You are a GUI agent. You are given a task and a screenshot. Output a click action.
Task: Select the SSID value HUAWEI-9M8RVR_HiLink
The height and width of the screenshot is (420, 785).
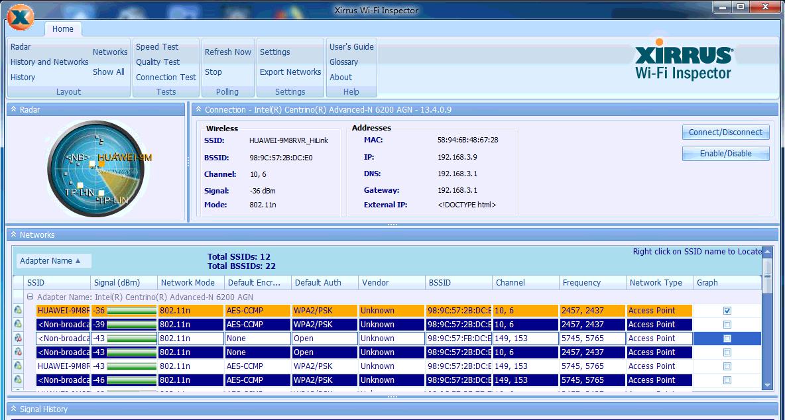(x=288, y=140)
